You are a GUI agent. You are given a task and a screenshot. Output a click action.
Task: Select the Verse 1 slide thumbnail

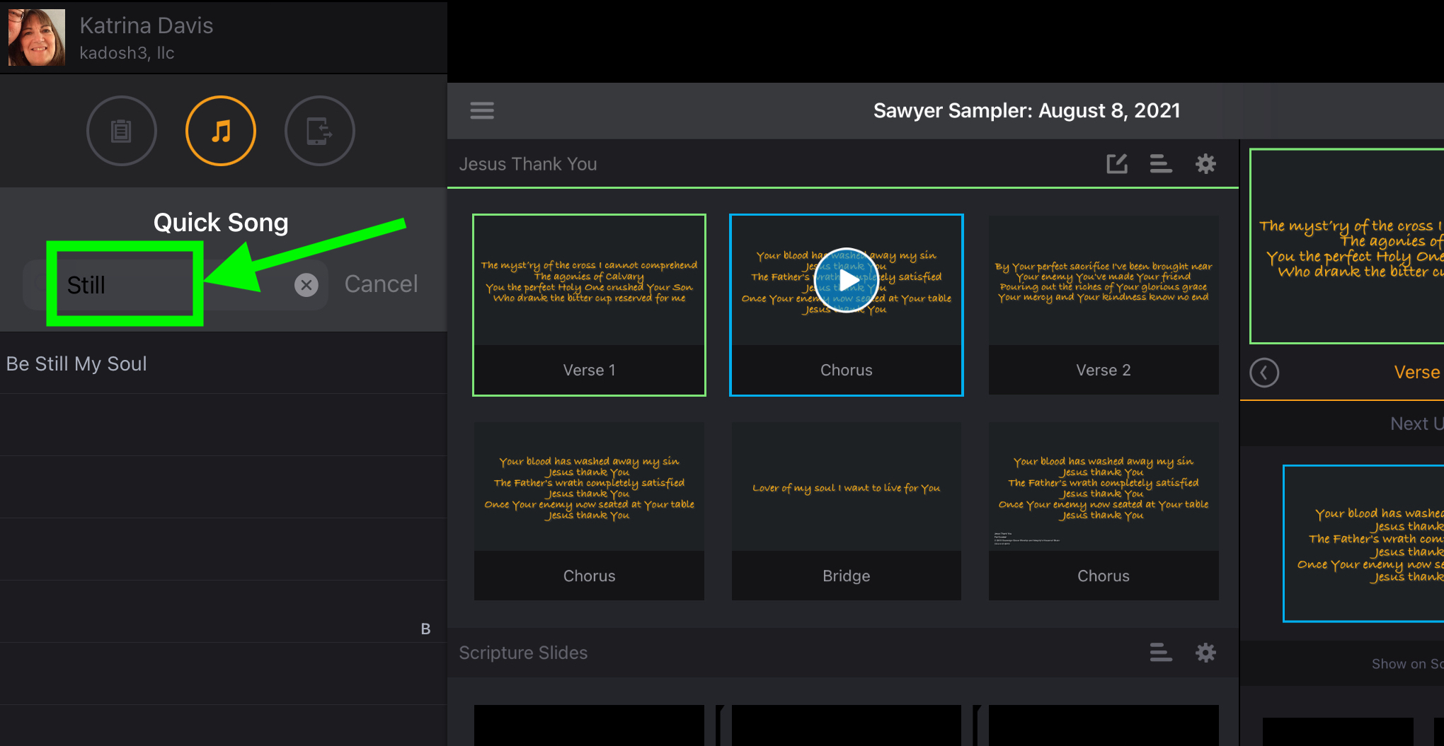(589, 305)
